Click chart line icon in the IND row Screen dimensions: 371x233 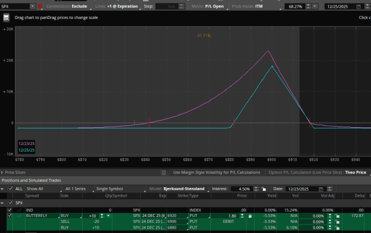click(x=18, y=210)
